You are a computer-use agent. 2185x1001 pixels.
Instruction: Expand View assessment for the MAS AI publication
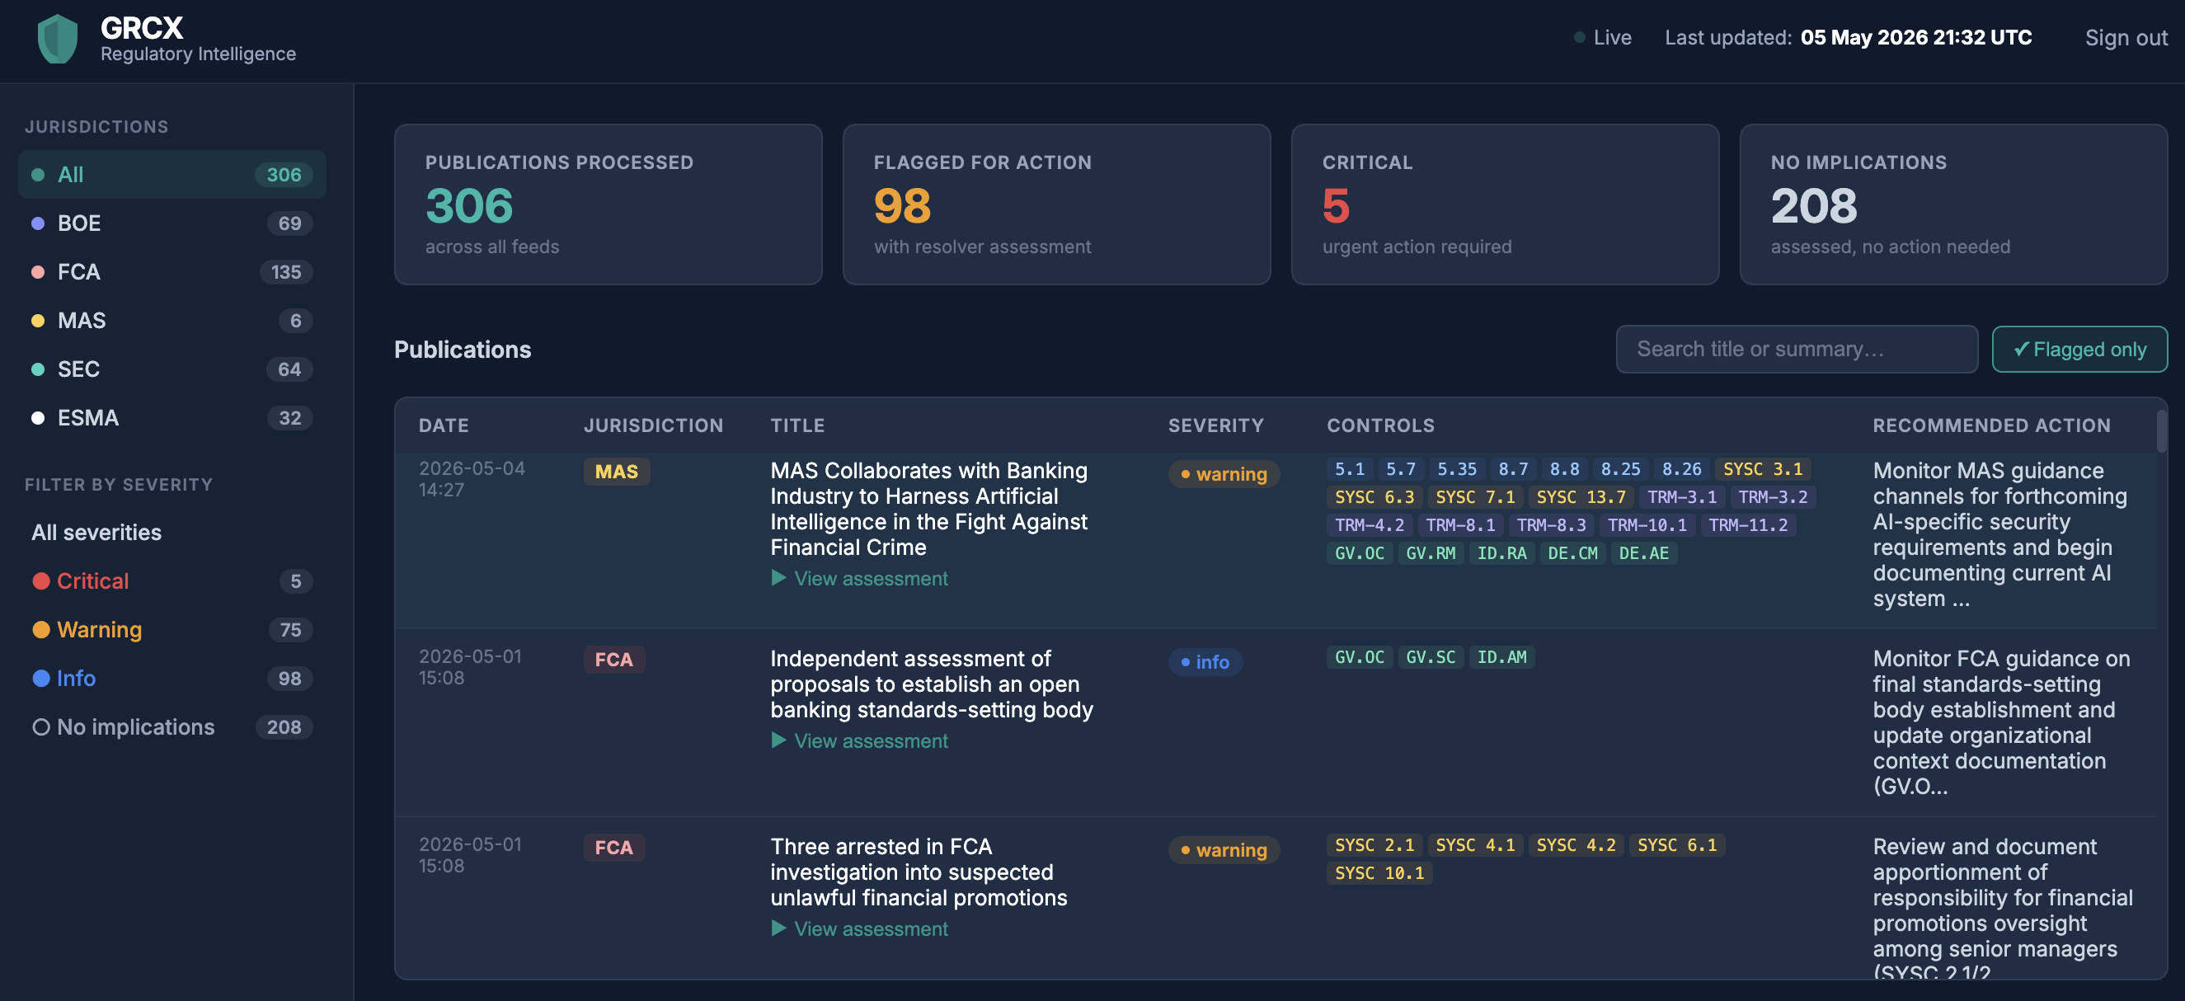coord(859,579)
